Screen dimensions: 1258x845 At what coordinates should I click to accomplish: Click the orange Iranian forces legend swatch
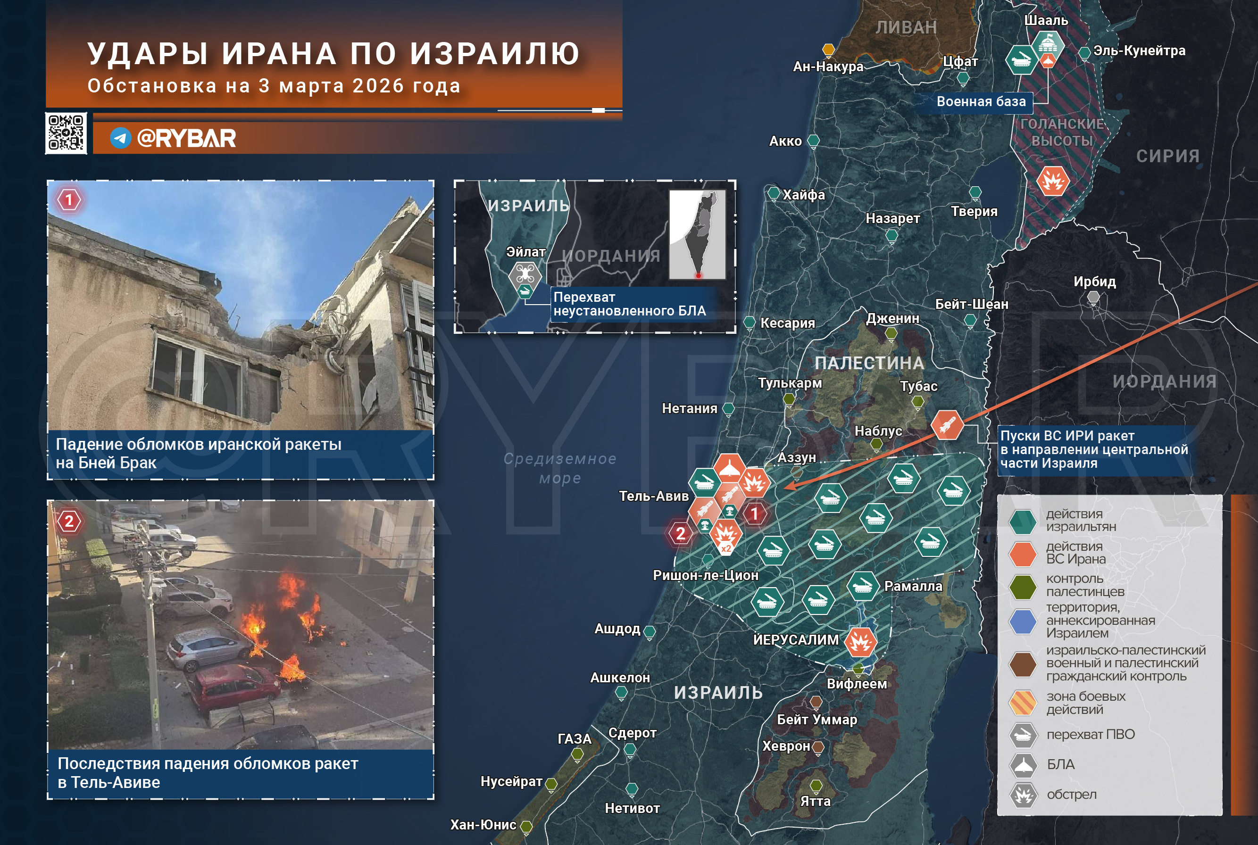(x=1023, y=554)
